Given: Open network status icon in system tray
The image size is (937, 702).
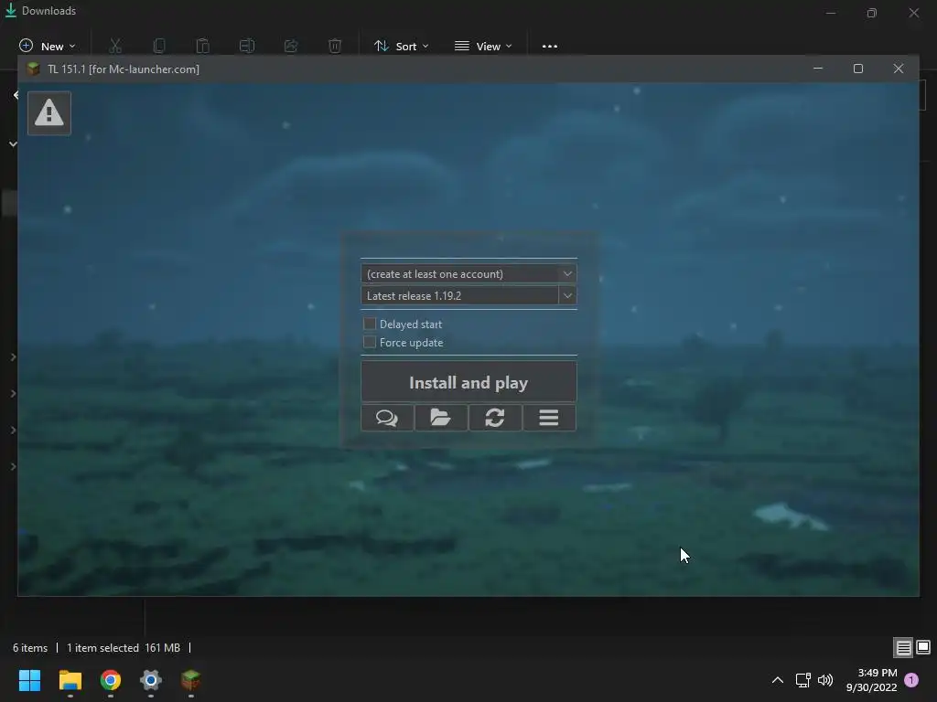Looking at the screenshot, I should point(803,680).
